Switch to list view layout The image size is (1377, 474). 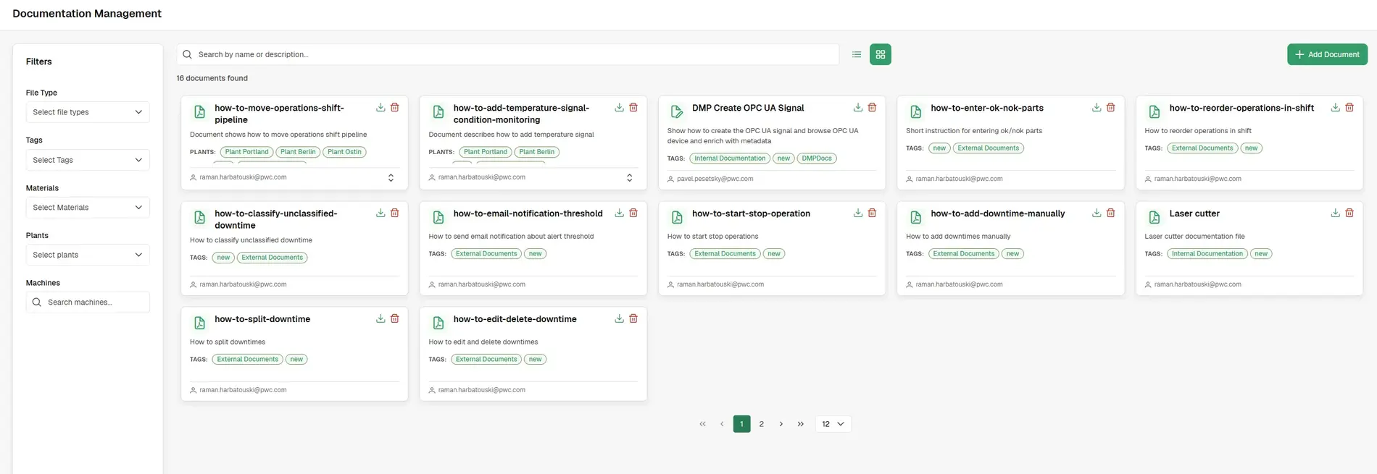click(x=857, y=54)
